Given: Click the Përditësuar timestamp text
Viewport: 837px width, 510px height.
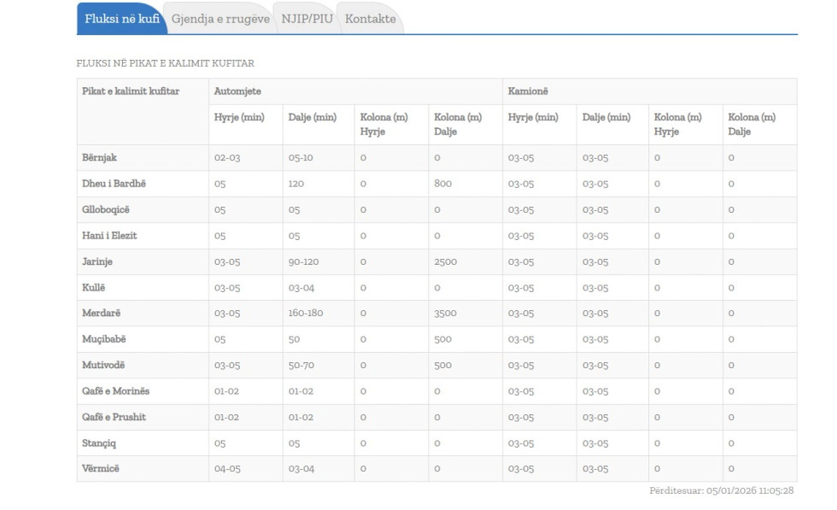Looking at the screenshot, I should point(722,491).
